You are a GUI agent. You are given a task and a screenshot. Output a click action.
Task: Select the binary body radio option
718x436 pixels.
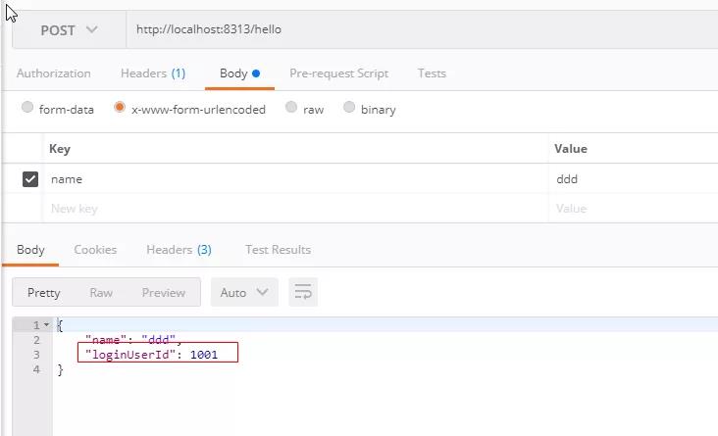[349, 107]
